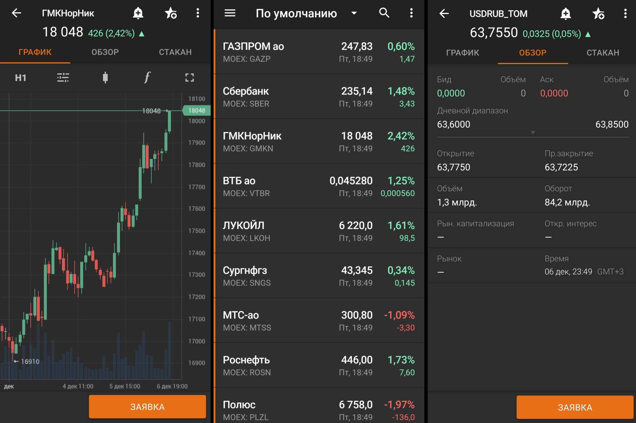
Task: Open МТС-ао quote row
Action: [x=319, y=321]
